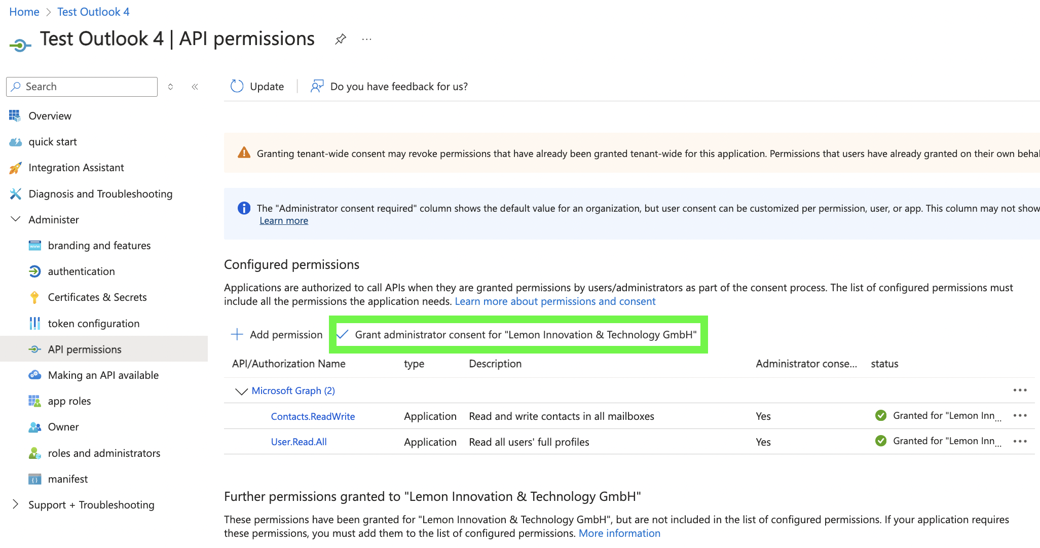Screen dimensions: 1040x548
Task: Go to token configuration page
Action: pyautogui.click(x=93, y=324)
